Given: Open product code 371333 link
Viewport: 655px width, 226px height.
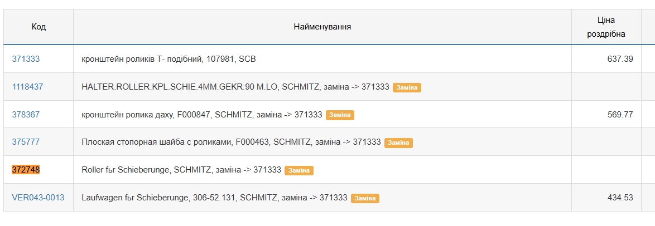Looking at the screenshot, I should pos(26,58).
